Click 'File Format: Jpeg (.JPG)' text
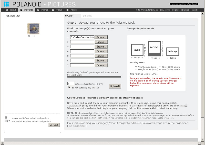The image size is (205, 145). click(144, 74)
